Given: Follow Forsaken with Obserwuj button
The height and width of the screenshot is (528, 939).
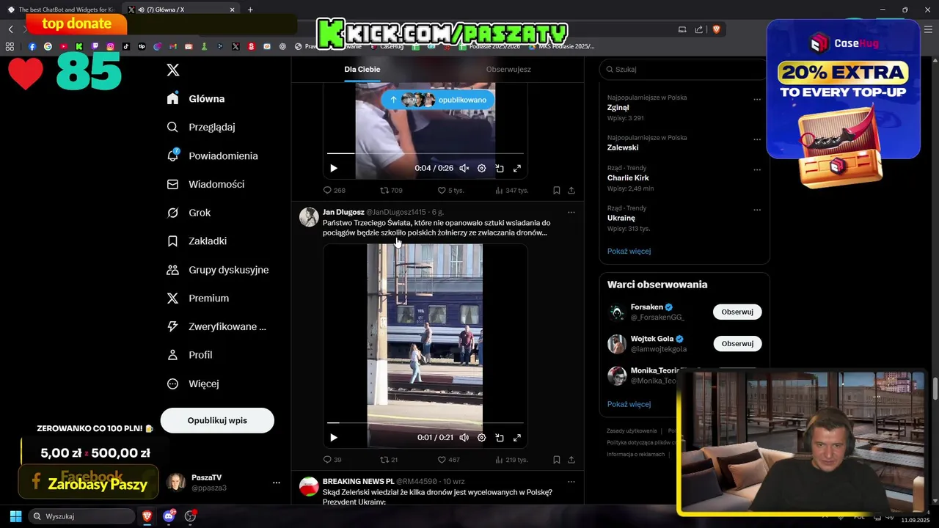Looking at the screenshot, I should (737, 312).
